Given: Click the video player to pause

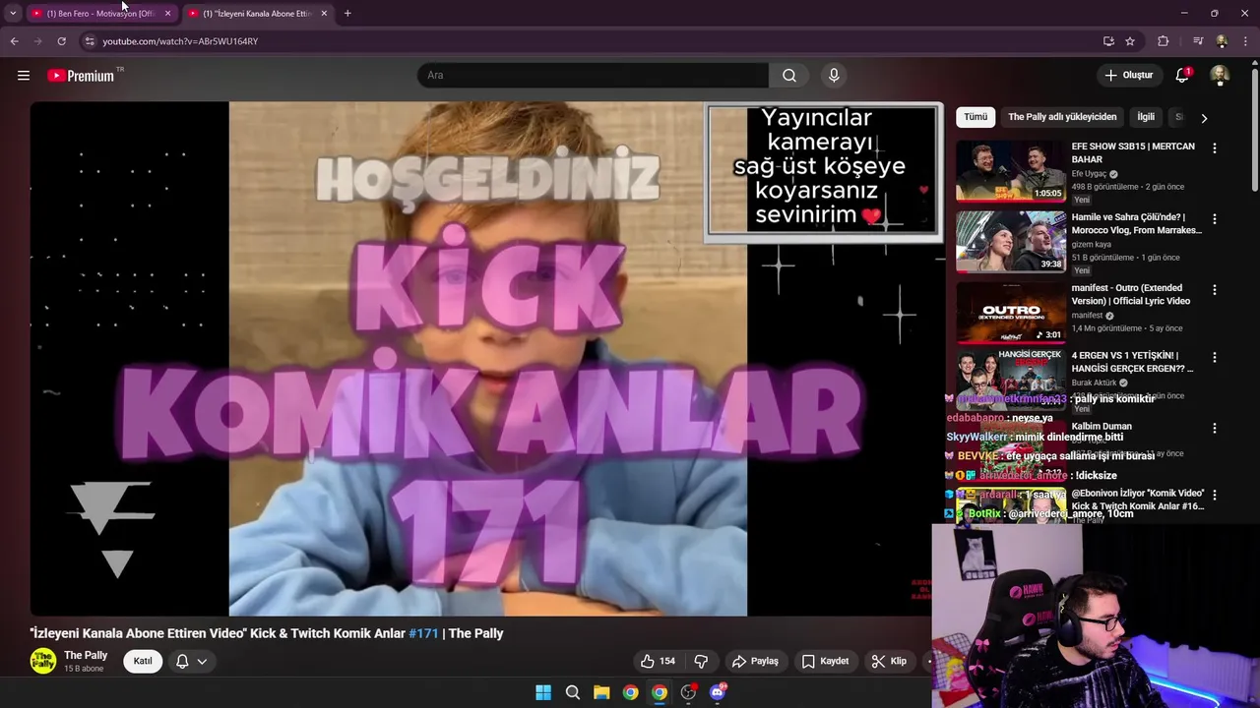Looking at the screenshot, I should (x=487, y=359).
